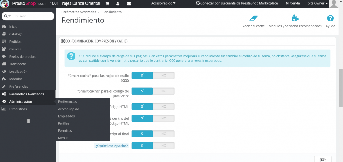Collapse the sidebar using the bars icon

click(x=28, y=122)
